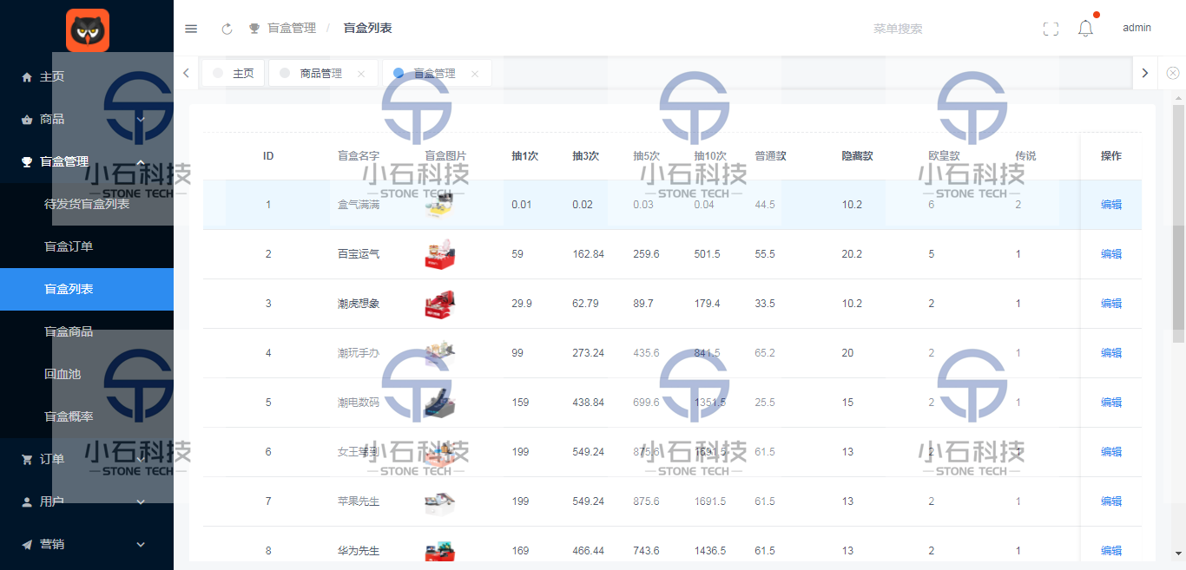Click the trophy icon in the breadcrumb
1186x570 pixels.
tap(254, 29)
